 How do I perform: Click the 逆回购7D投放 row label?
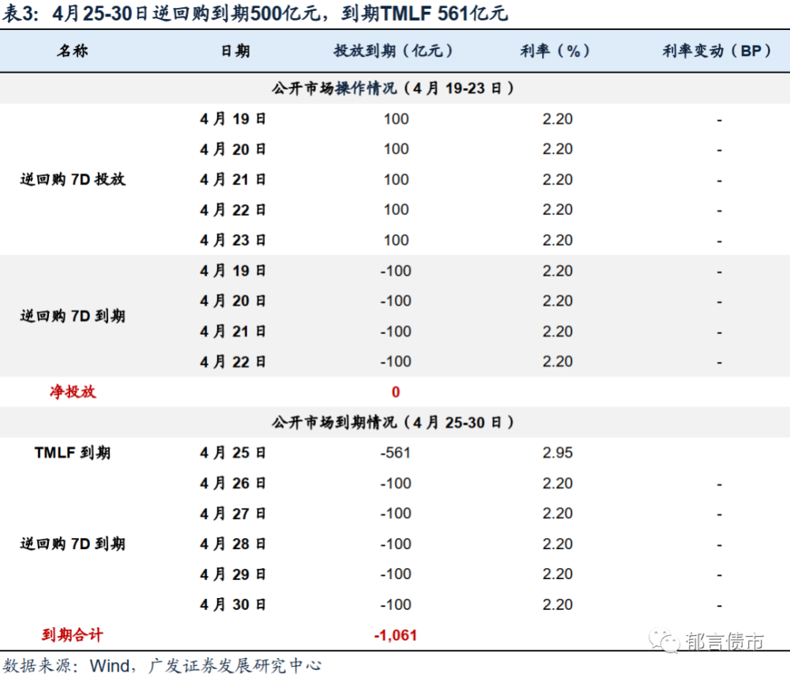(73, 179)
